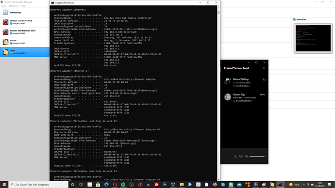Select the running Ciara virtual machine

[25, 52]
